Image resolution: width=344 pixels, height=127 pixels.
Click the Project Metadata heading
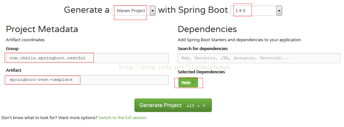coord(42,29)
